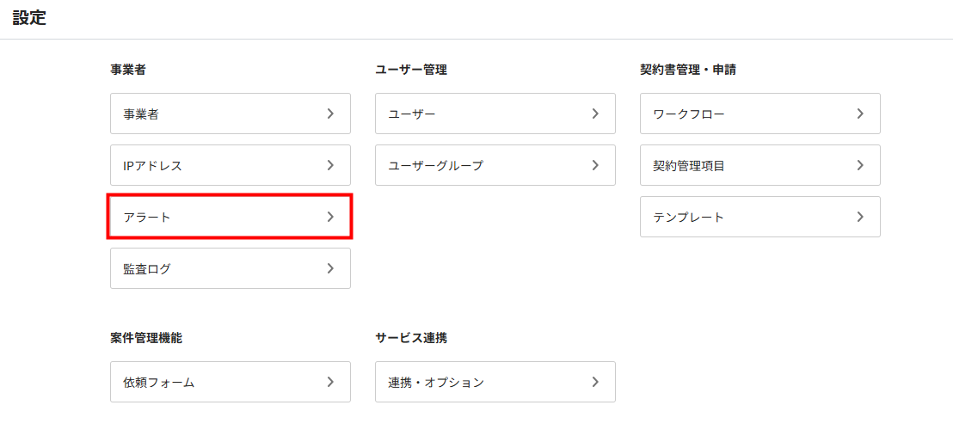This screenshot has width=953, height=442.
Task: Open the ユーザー management entry
Action: [x=495, y=114]
